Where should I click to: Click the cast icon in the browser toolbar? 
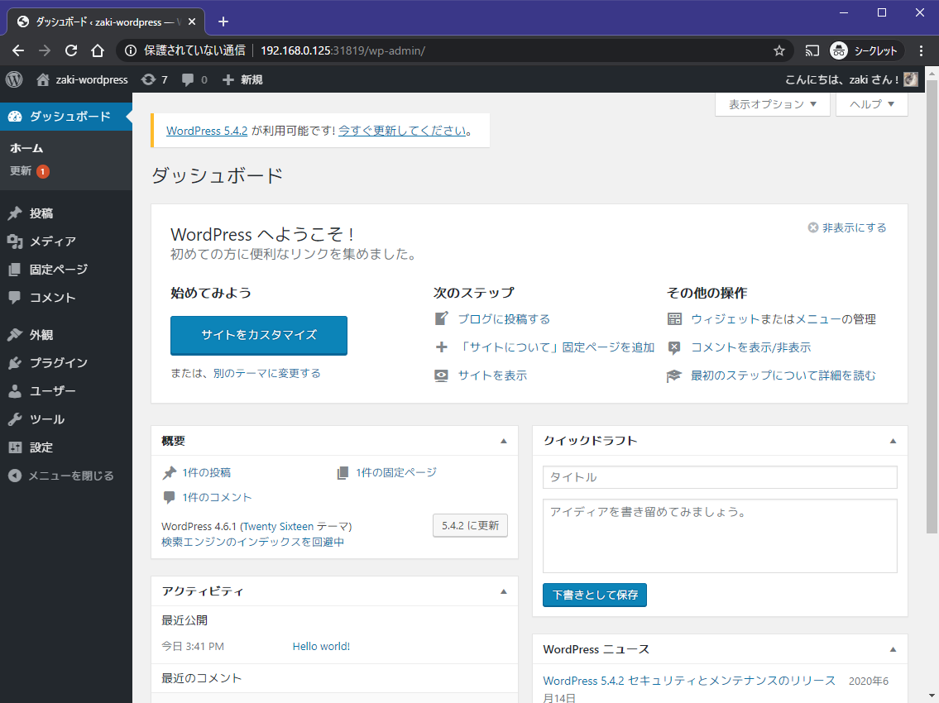(812, 51)
